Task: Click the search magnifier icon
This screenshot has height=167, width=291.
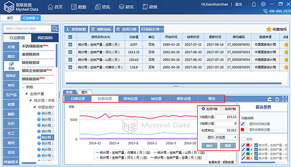Action: (x=55, y=28)
